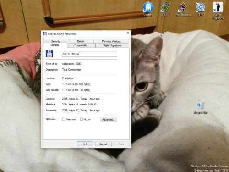Open the Previous Versions tab

point(111,41)
